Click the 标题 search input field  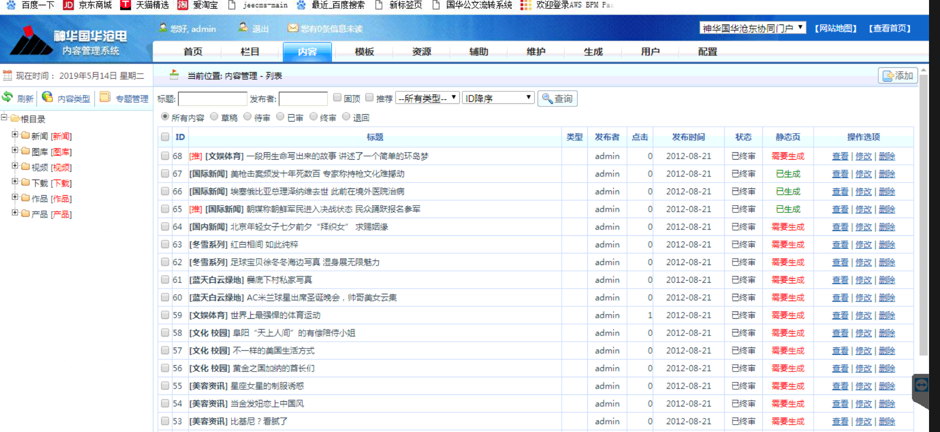tap(212, 99)
